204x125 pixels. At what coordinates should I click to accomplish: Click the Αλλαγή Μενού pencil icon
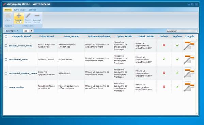point(28,16)
